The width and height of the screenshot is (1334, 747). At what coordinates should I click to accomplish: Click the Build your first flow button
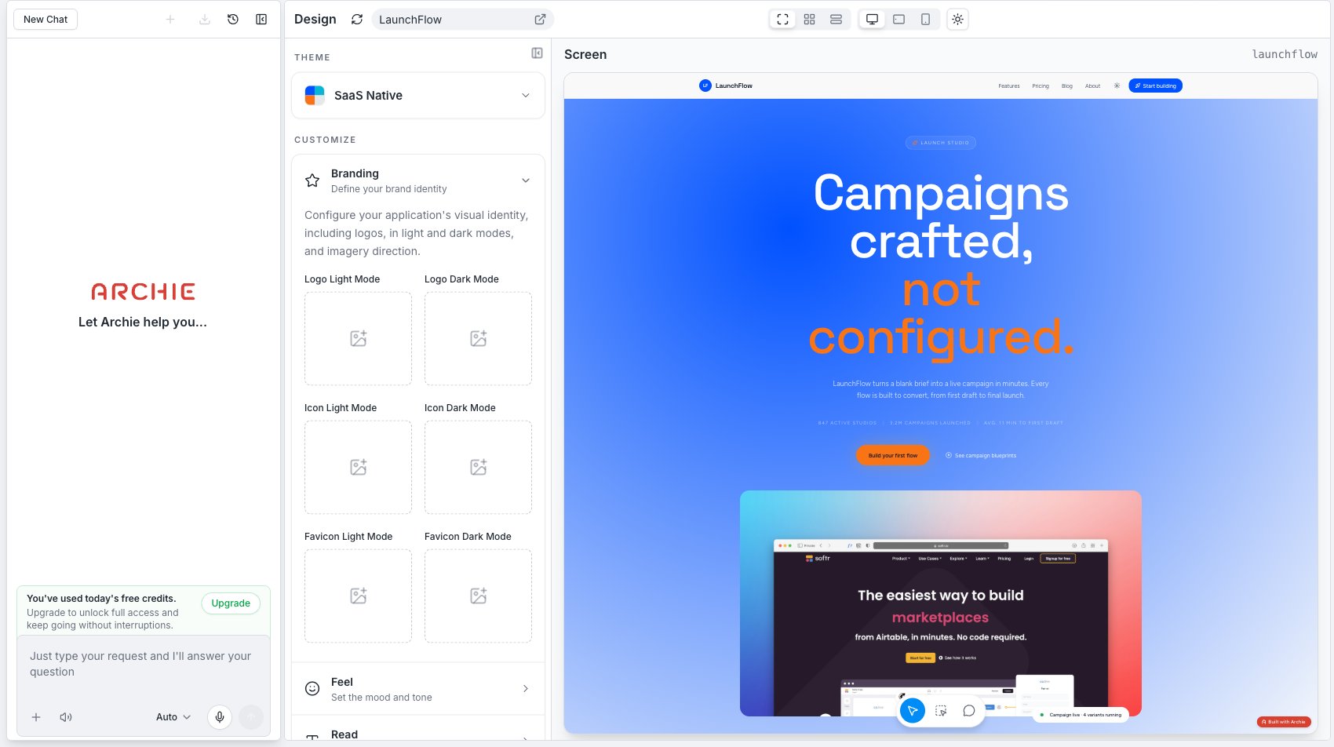pos(893,455)
